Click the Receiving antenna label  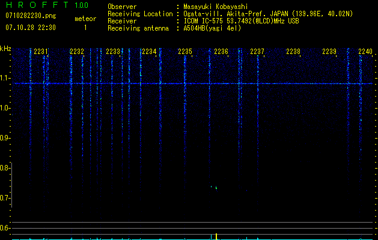click(138, 28)
